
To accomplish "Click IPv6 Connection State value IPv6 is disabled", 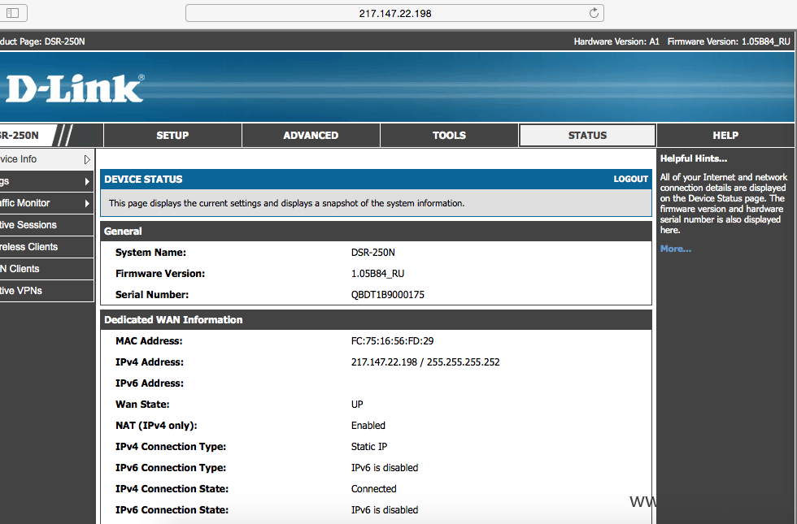I will tap(385, 510).
